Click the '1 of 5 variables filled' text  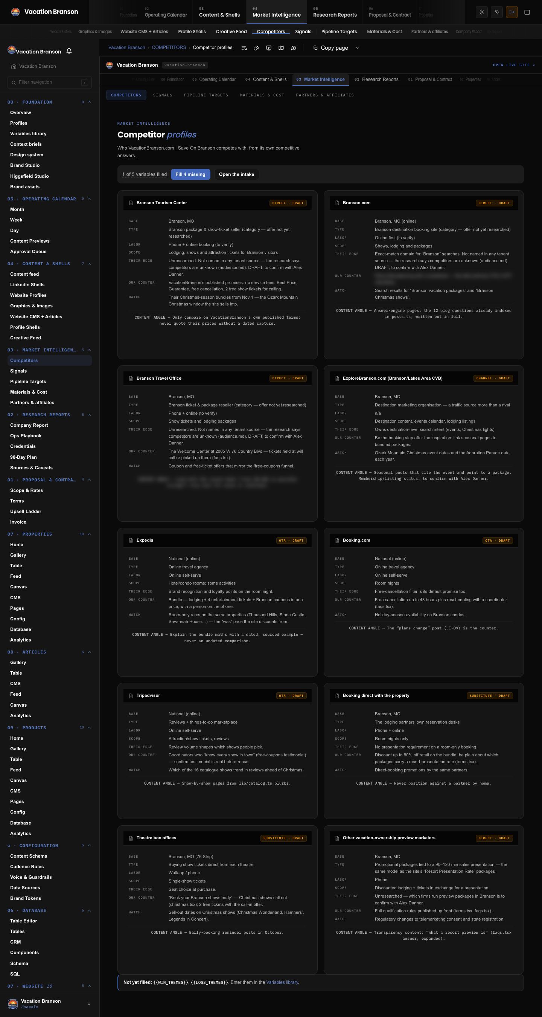[x=145, y=174]
